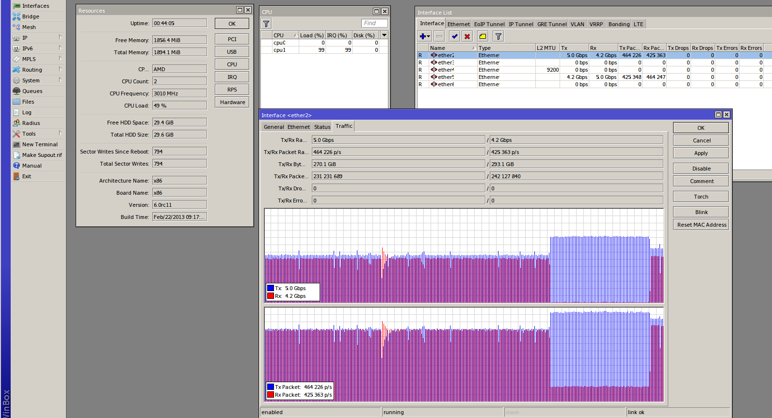772x418 pixels.
Task: Click the minus remove interface icon
Action: (x=439, y=36)
